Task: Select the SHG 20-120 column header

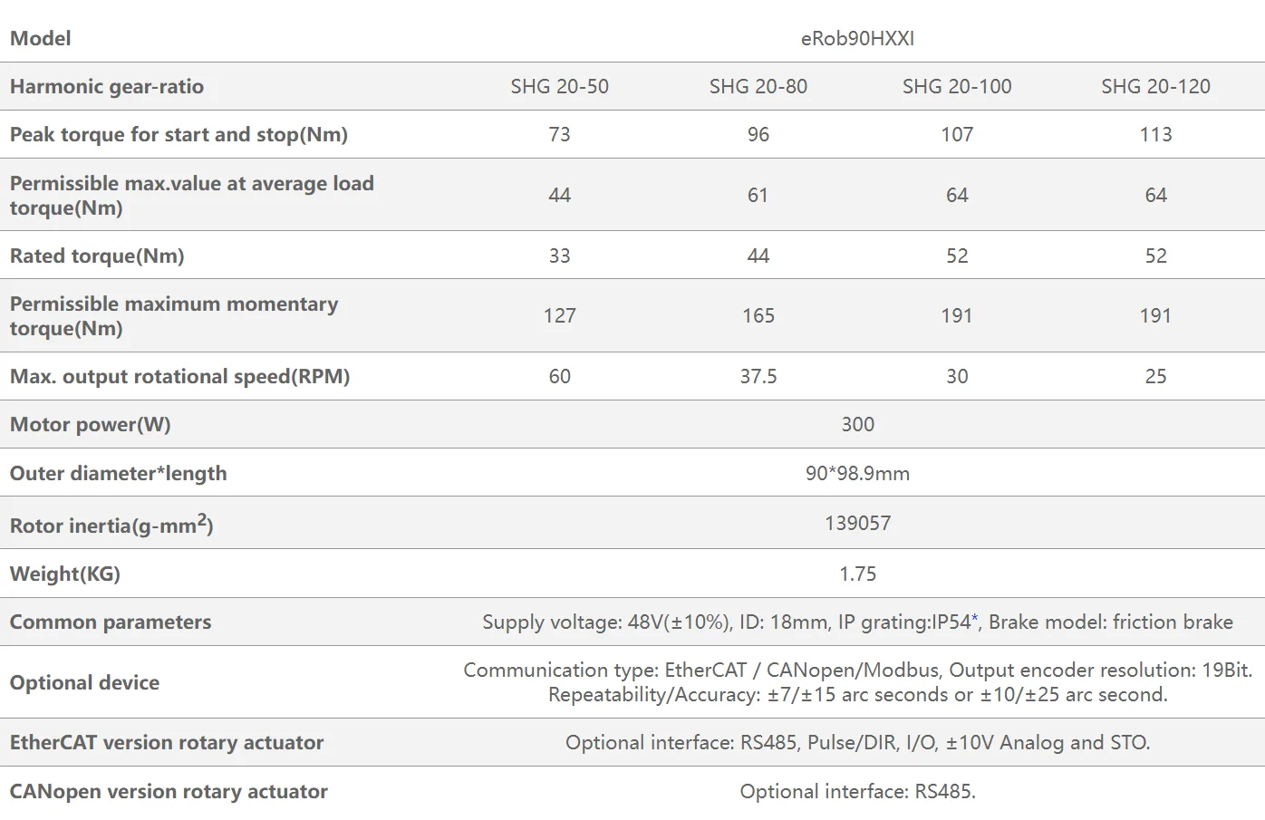Action: 1155,86
